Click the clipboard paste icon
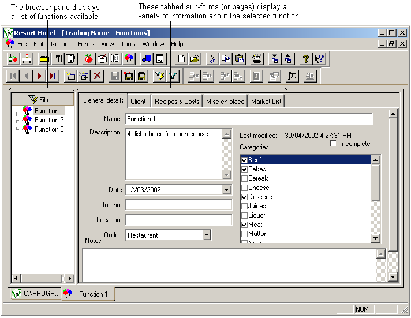 tap(240, 58)
